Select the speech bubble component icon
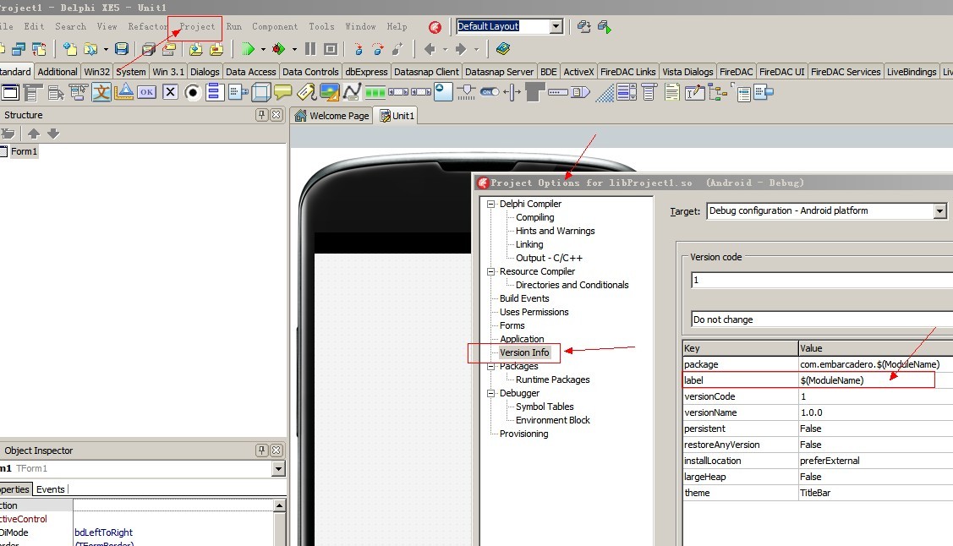The width and height of the screenshot is (953, 546). [x=282, y=92]
